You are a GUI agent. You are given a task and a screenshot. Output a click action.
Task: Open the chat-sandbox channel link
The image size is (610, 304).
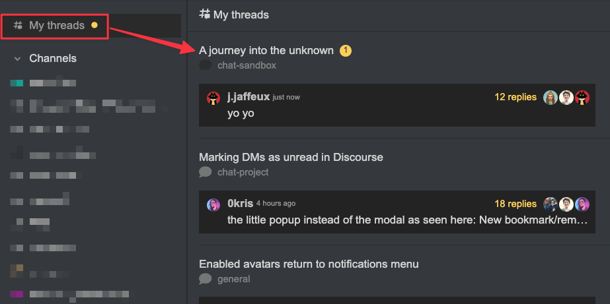[247, 65]
